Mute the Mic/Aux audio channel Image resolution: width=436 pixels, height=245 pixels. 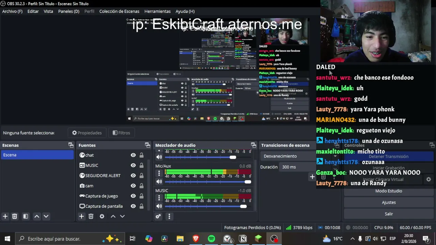click(x=159, y=182)
